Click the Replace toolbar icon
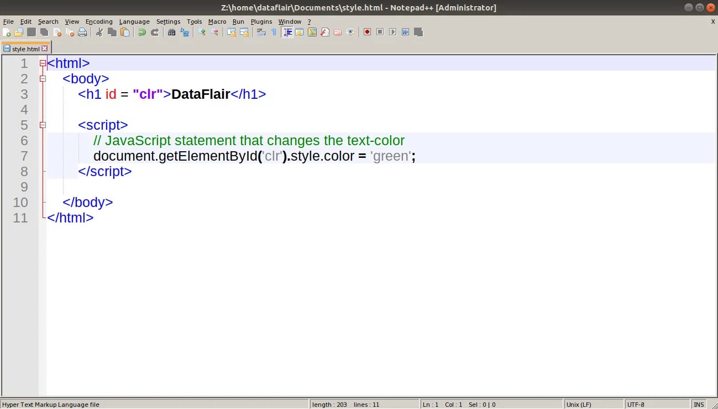 (x=185, y=32)
